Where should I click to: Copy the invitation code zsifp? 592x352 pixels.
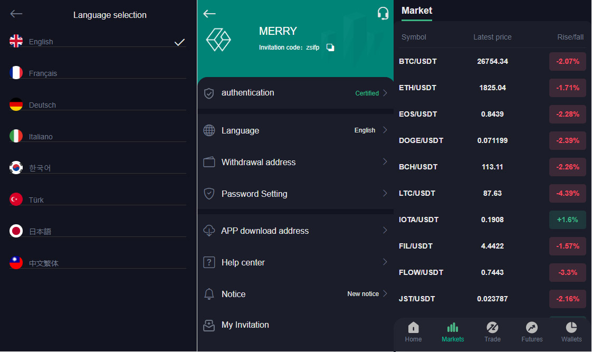pyautogui.click(x=330, y=47)
